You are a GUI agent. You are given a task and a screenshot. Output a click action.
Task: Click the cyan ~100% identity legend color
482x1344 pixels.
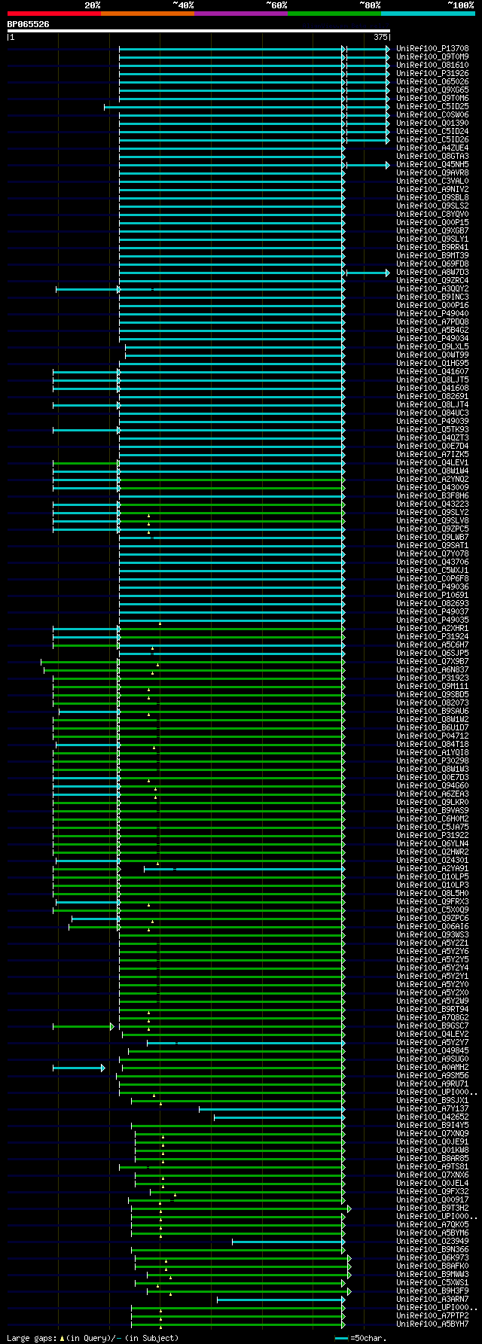pyautogui.click(x=428, y=13)
